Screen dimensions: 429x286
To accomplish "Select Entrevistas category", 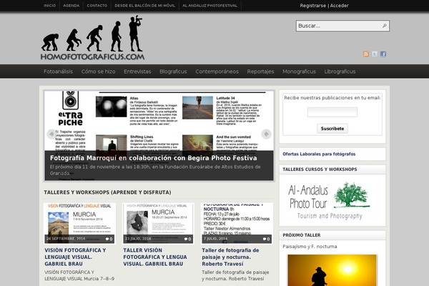I will (137, 71).
